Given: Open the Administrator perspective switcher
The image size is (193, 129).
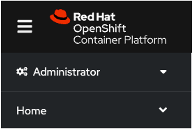Looking at the screenshot, I should pyautogui.click(x=96, y=72).
